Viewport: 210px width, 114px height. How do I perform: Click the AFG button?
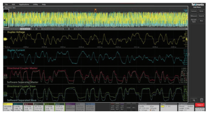(134, 107)
